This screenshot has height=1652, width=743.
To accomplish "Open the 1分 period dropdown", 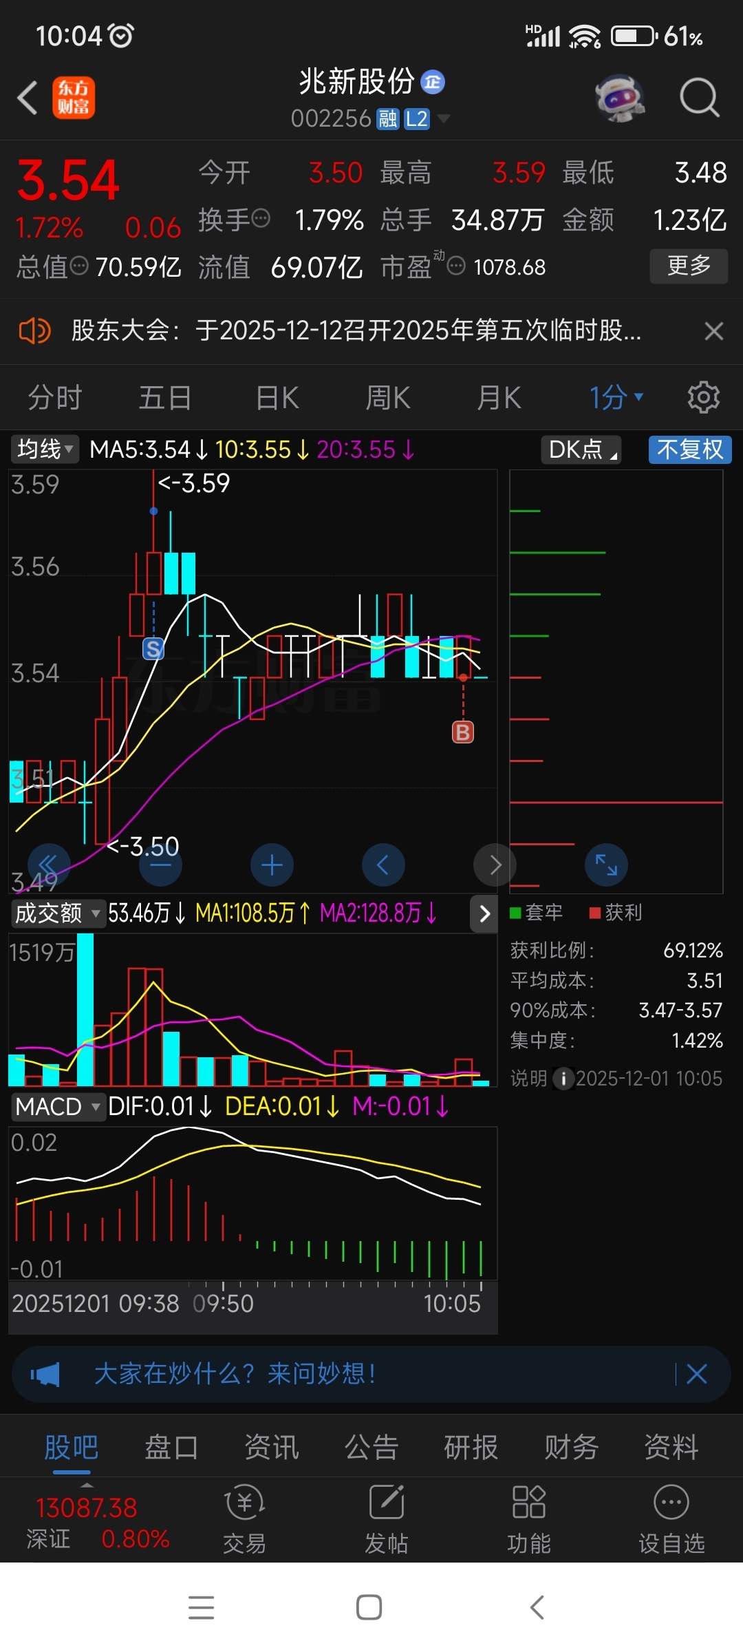I will click(x=616, y=398).
